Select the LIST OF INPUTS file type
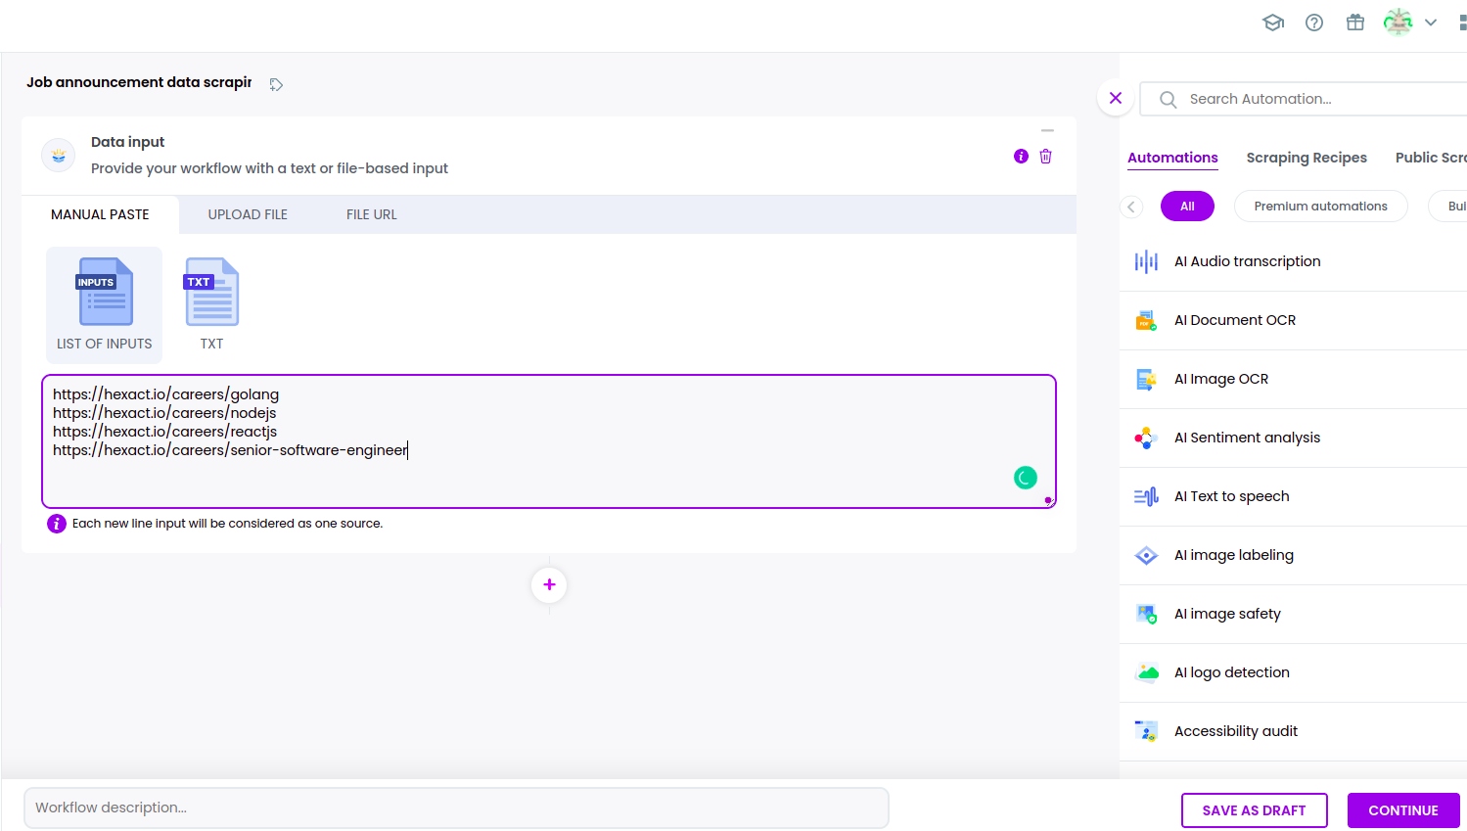 pyautogui.click(x=105, y=304)
